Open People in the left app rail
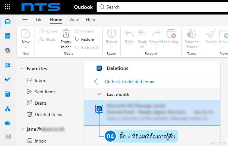Screen dimensions: 228x146 [8, 65]
